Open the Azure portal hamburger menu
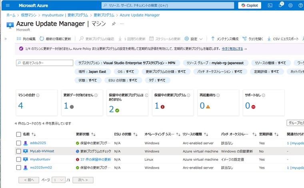304x188 pixels. 8,6
